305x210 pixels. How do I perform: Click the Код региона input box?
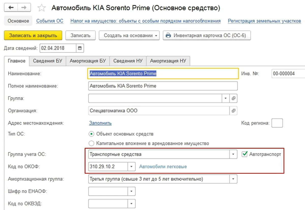[277, 123]
